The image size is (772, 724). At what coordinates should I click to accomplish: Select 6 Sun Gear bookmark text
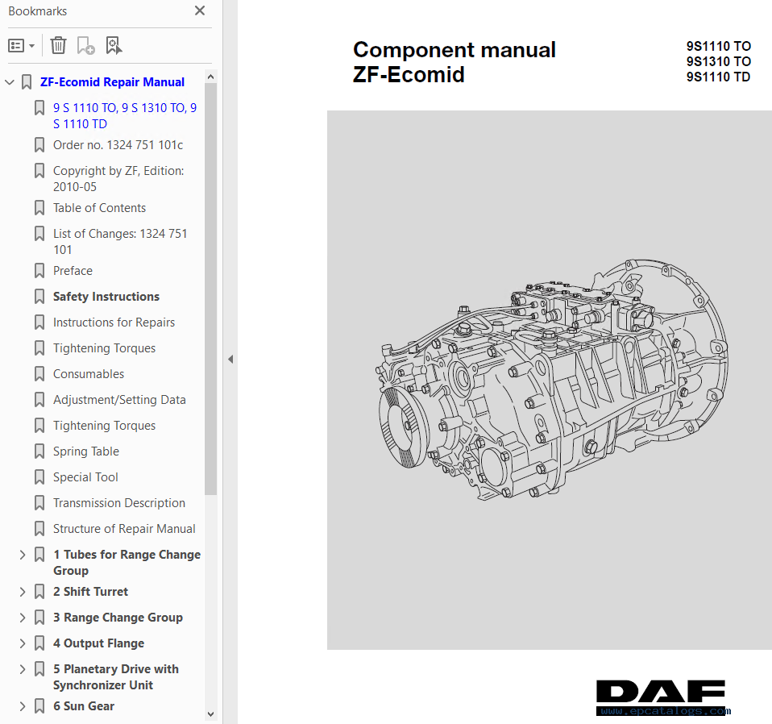(84, 706)
